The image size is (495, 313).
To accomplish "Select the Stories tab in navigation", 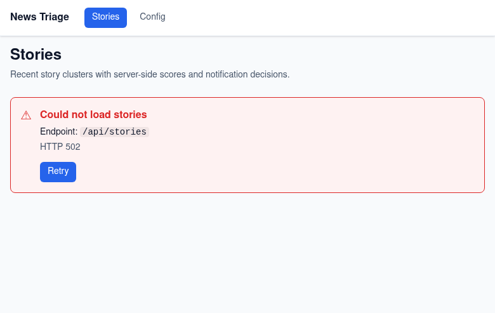I will click(105, 18).
